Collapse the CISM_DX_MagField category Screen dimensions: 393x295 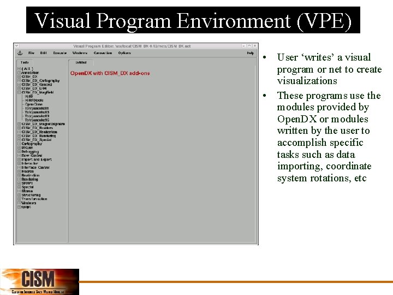pos(19,92)
